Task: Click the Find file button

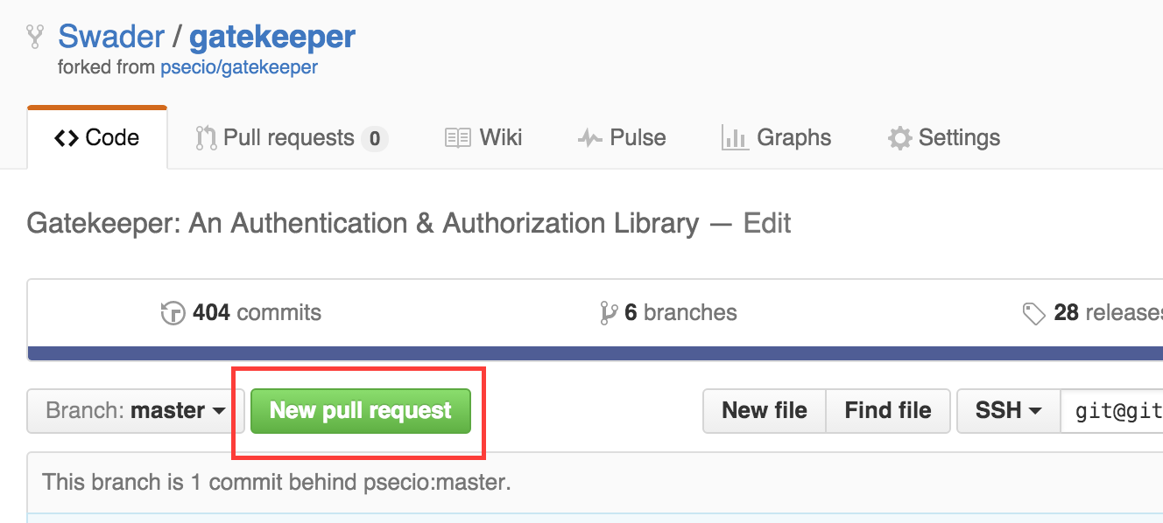Action: [x=888, y=411]
